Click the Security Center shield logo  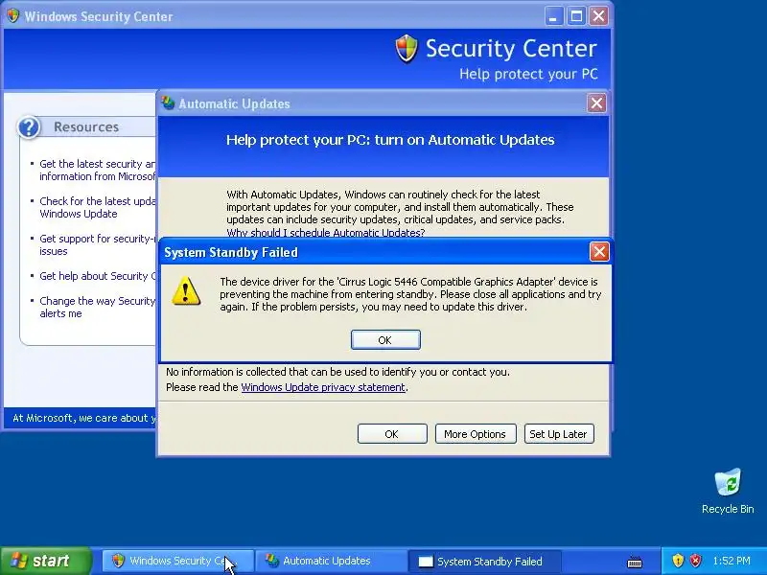tap(407, 49)
